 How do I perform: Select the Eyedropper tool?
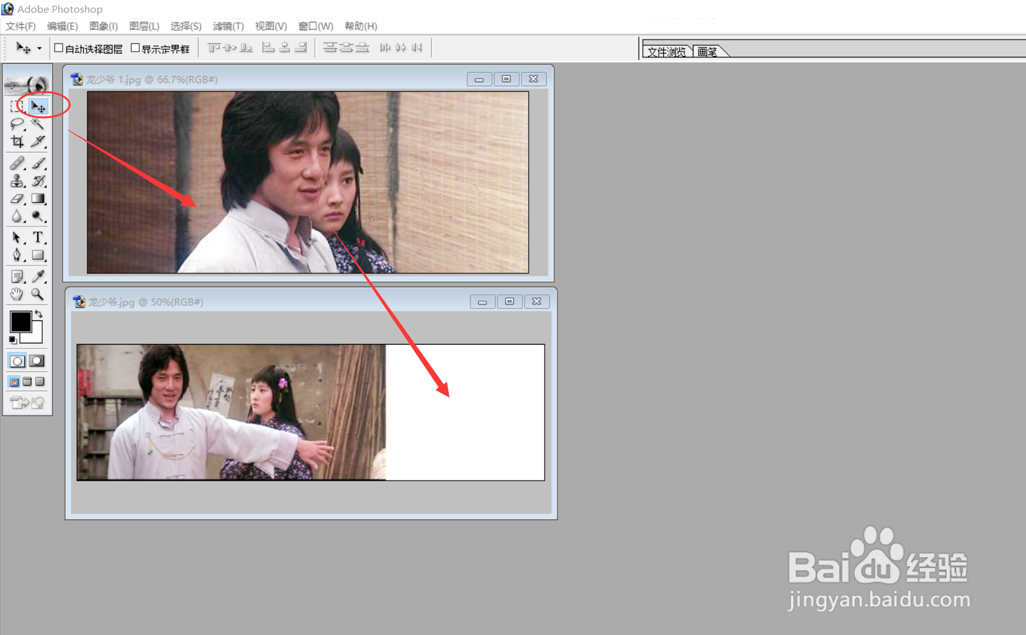pyautogui.click(x=38, y=277)
